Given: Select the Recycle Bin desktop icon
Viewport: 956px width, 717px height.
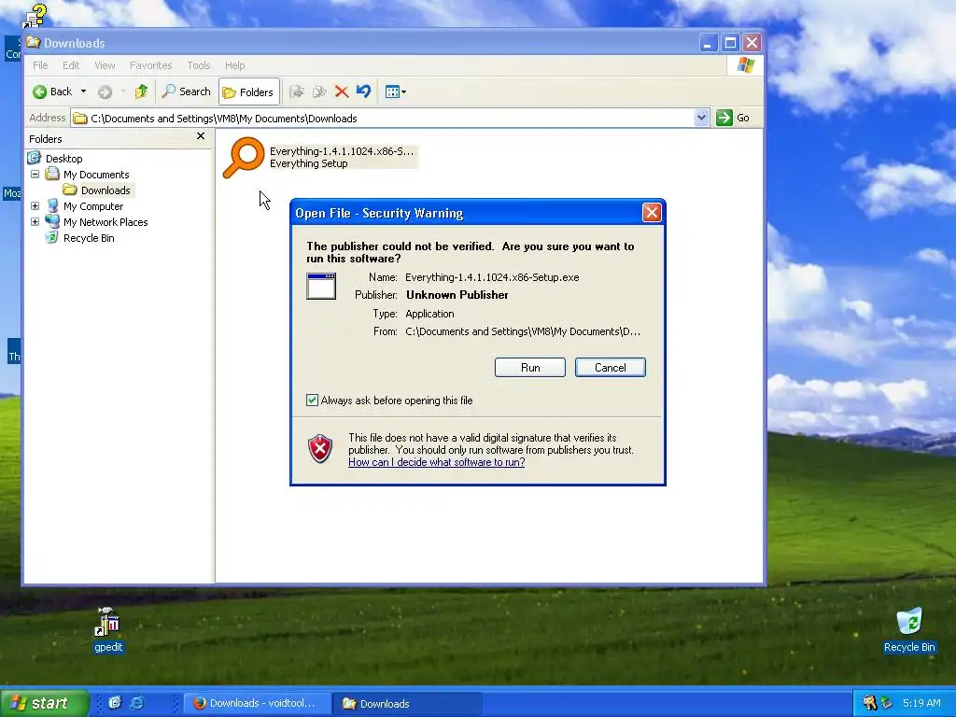Looking at the screenshot, I should point(909,630).
